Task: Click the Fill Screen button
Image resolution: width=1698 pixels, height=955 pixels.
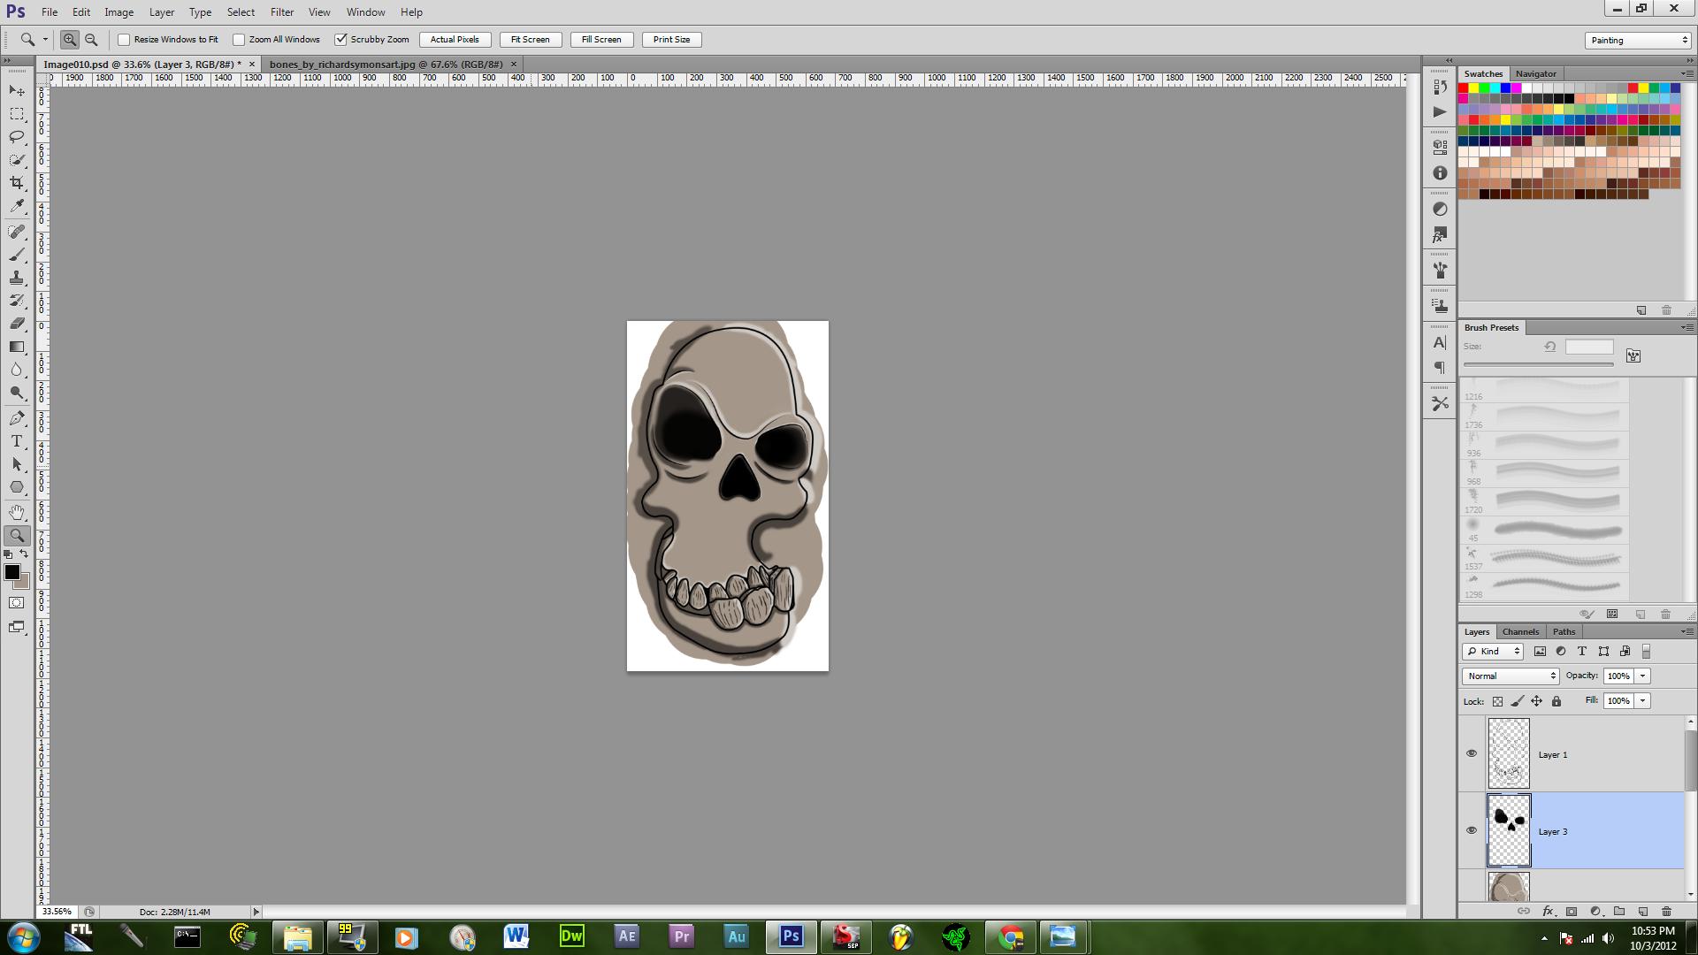Action: tap(601, 40)
